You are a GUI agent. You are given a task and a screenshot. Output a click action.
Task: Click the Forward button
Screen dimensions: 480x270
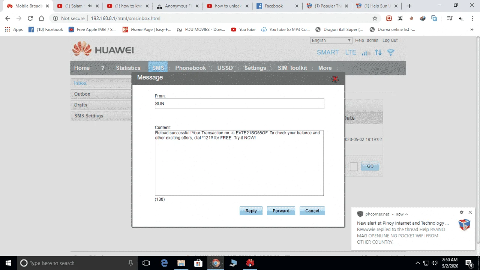coord(281,211)
